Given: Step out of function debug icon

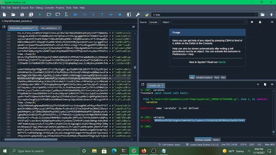Looking at the screenshot, I should pyautogui.click(x=102, y=15).
